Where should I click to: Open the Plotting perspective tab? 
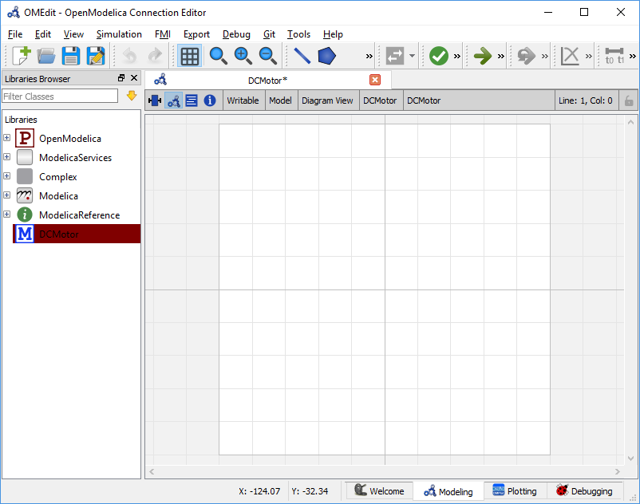[x=513, y=491]
